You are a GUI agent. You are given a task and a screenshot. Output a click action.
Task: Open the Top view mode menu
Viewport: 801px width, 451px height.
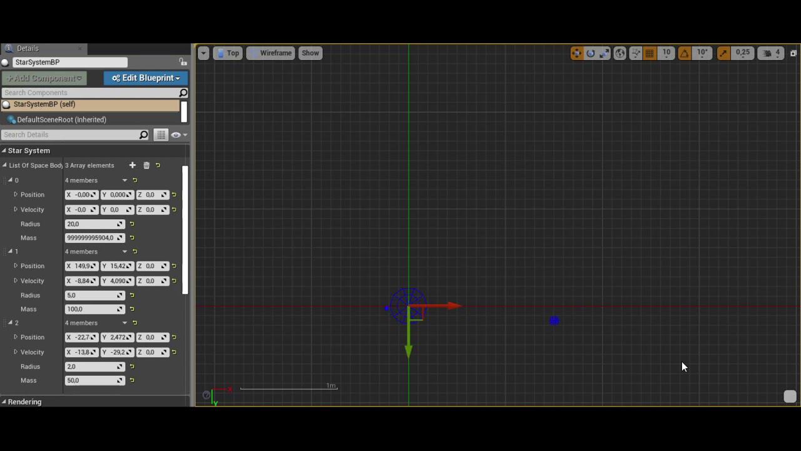point(228,53)
